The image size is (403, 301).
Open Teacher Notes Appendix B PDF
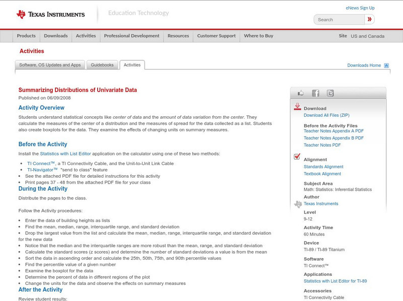coord(333,138)
